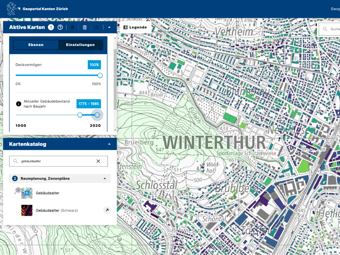Switch to the Einstellungen tab
340x255 pixels.
click(x=80, y=45)
